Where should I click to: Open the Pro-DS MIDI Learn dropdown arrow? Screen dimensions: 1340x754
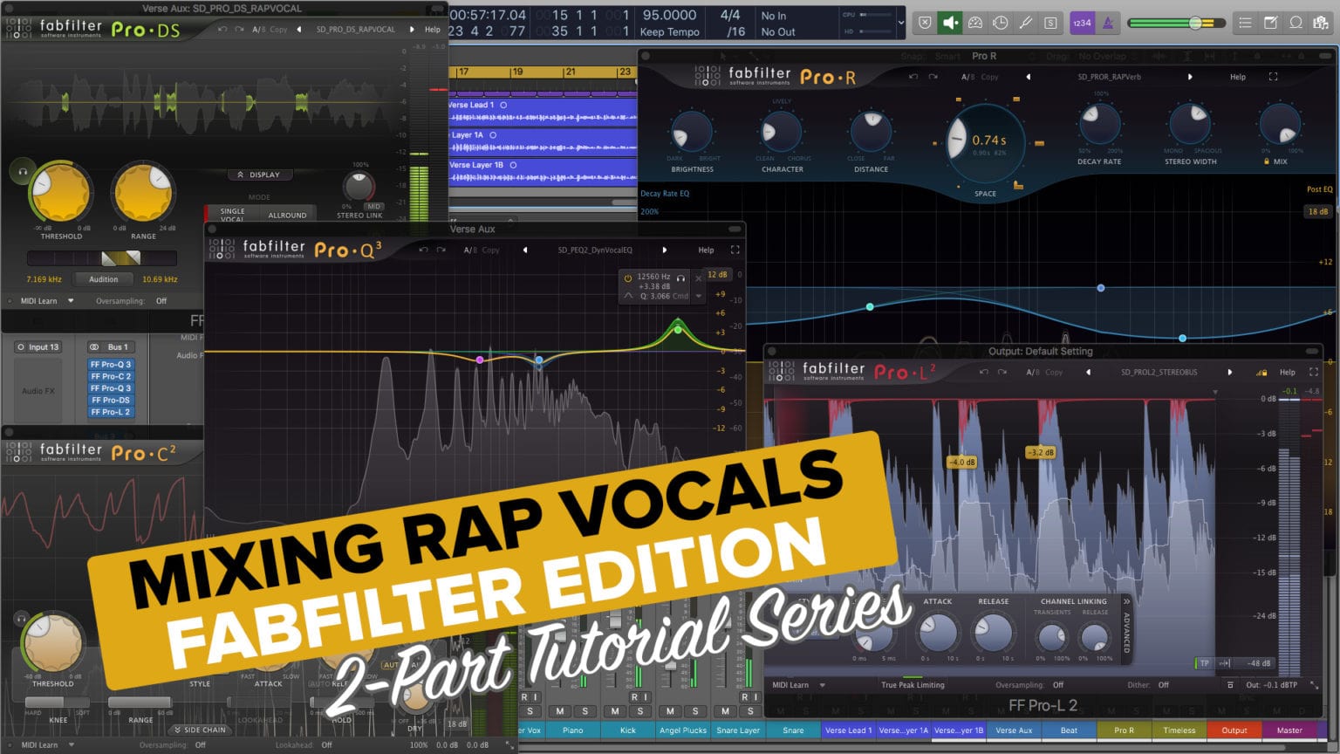71,301
